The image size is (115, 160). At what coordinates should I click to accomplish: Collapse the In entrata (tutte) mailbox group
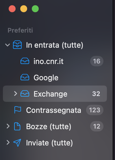[x=8, y=45]
